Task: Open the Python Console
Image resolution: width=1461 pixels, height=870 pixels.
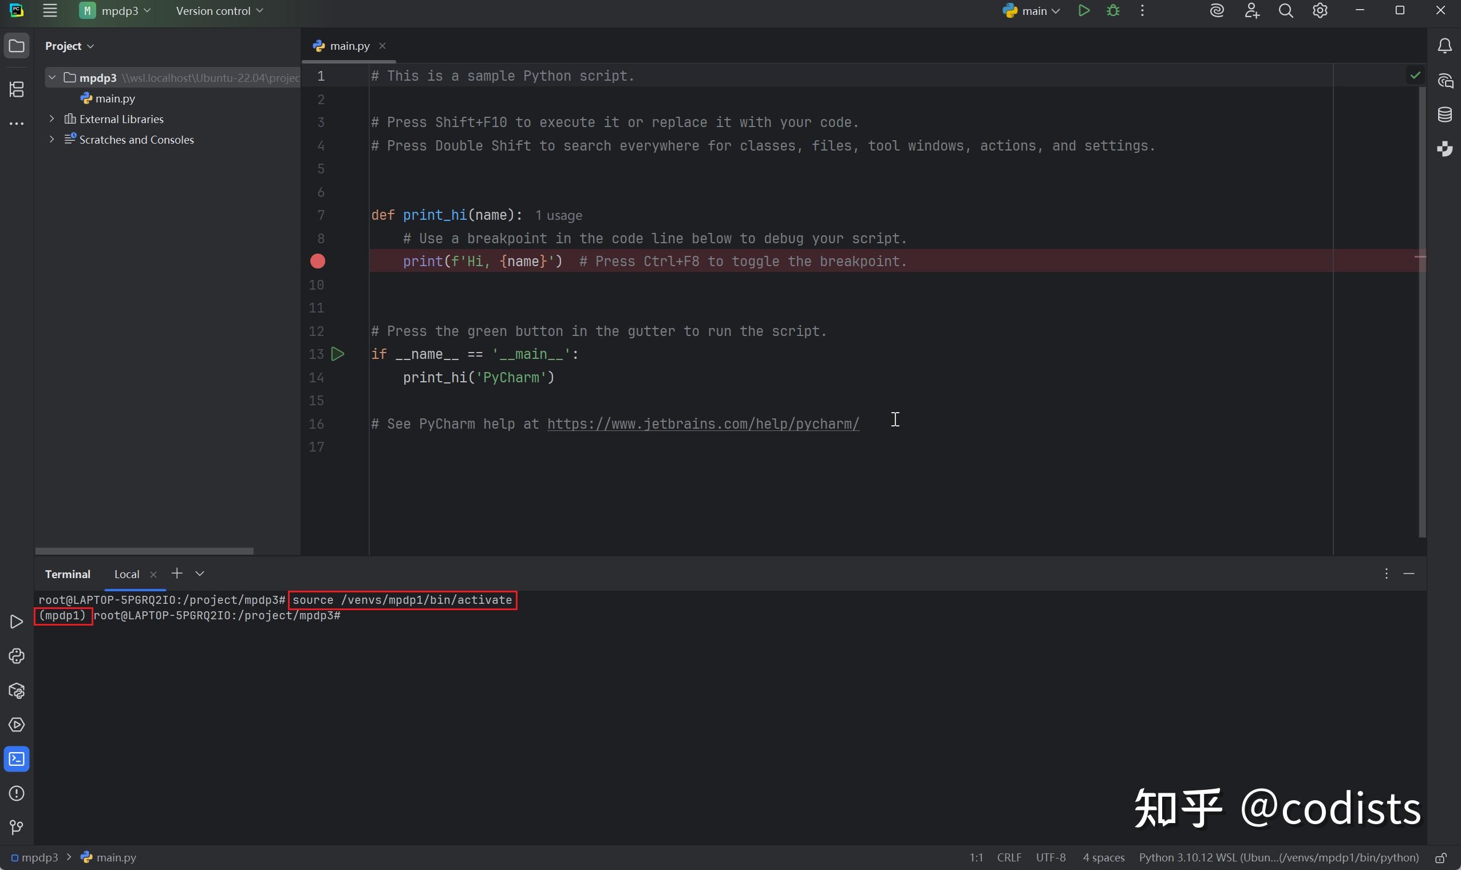Action: pyautogui.click(x=16, y=656)
